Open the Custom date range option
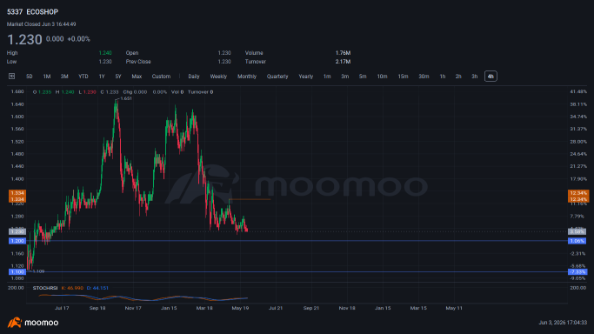Viewport: 594px width, 334px height. (x=161, y=77)
